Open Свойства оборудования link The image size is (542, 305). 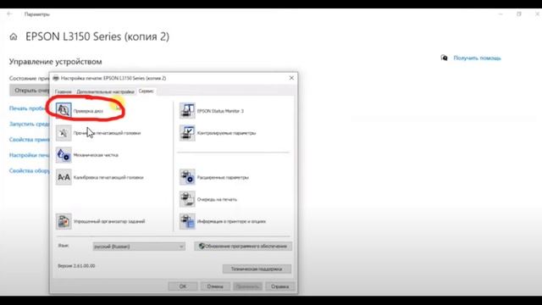tap(30, 170)
